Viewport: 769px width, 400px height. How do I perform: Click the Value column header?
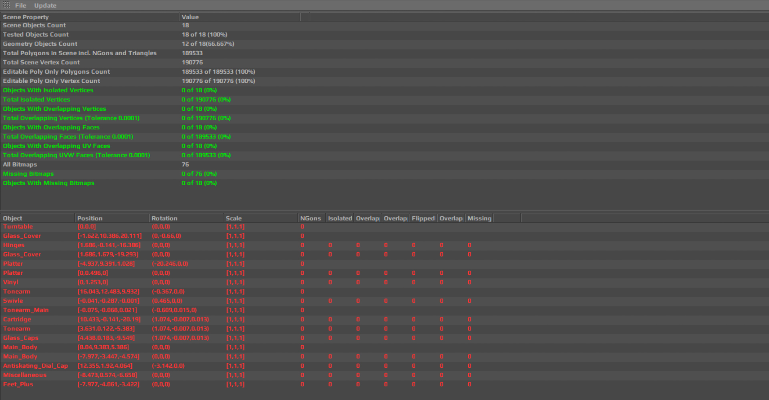[240, 17]
